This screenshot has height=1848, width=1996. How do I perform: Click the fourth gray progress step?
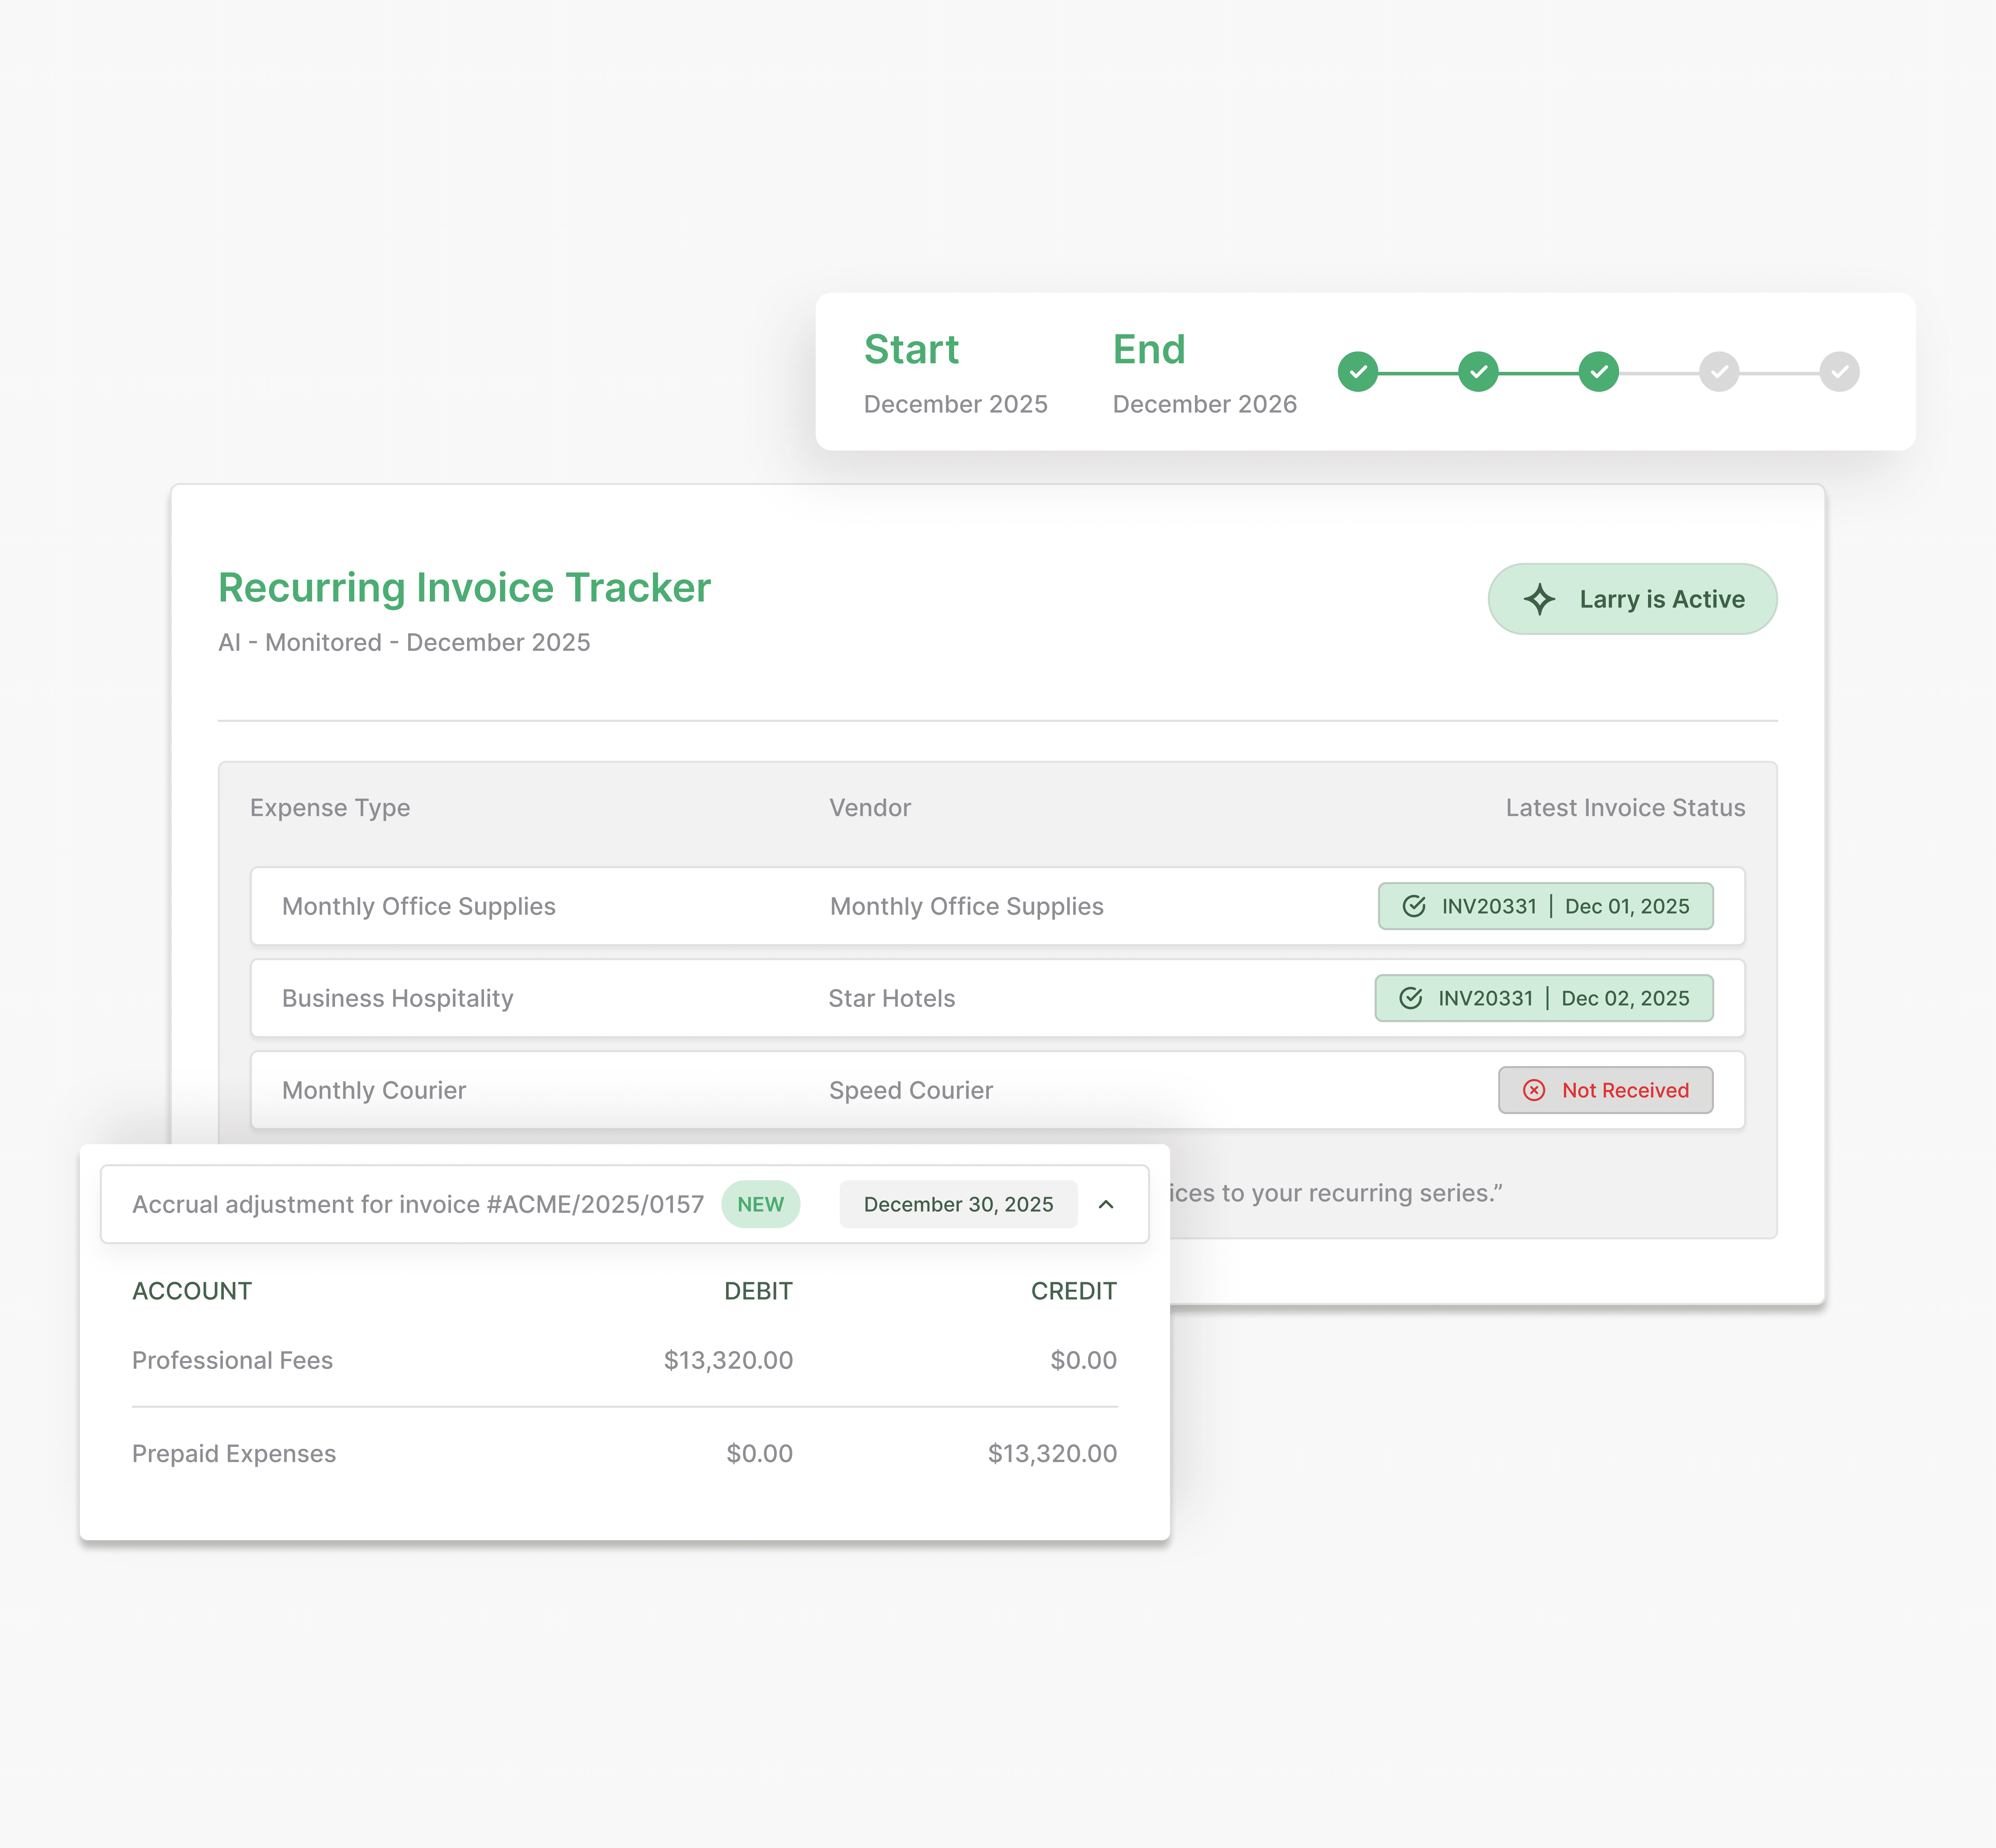pyautogui.click(x=1719, y=372)
